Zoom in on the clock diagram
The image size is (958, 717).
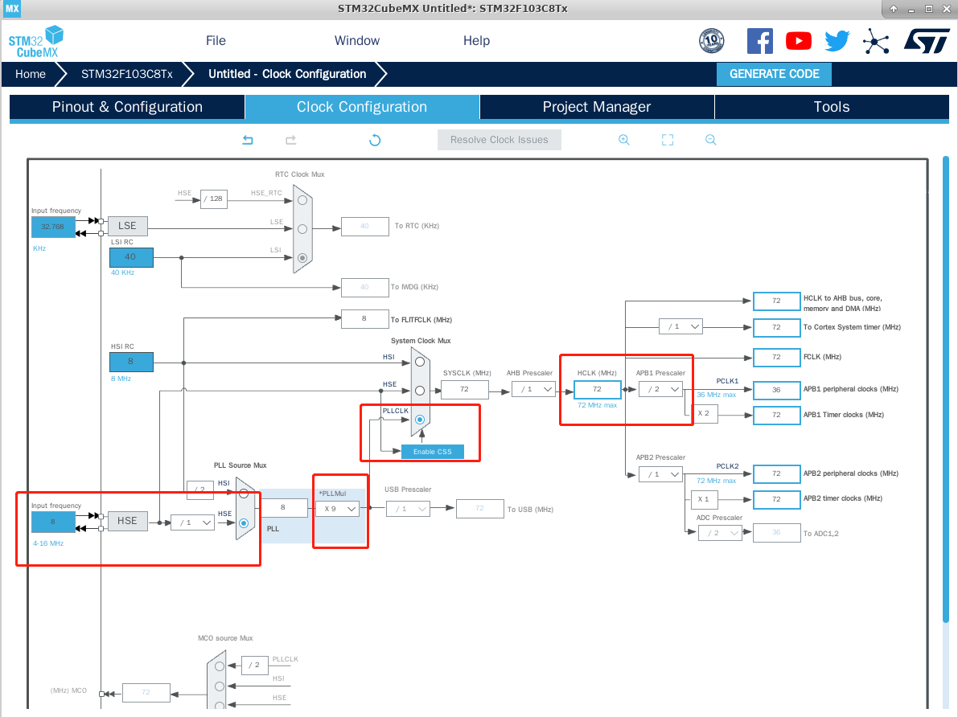pyautogui.click(x=624, y=140)
